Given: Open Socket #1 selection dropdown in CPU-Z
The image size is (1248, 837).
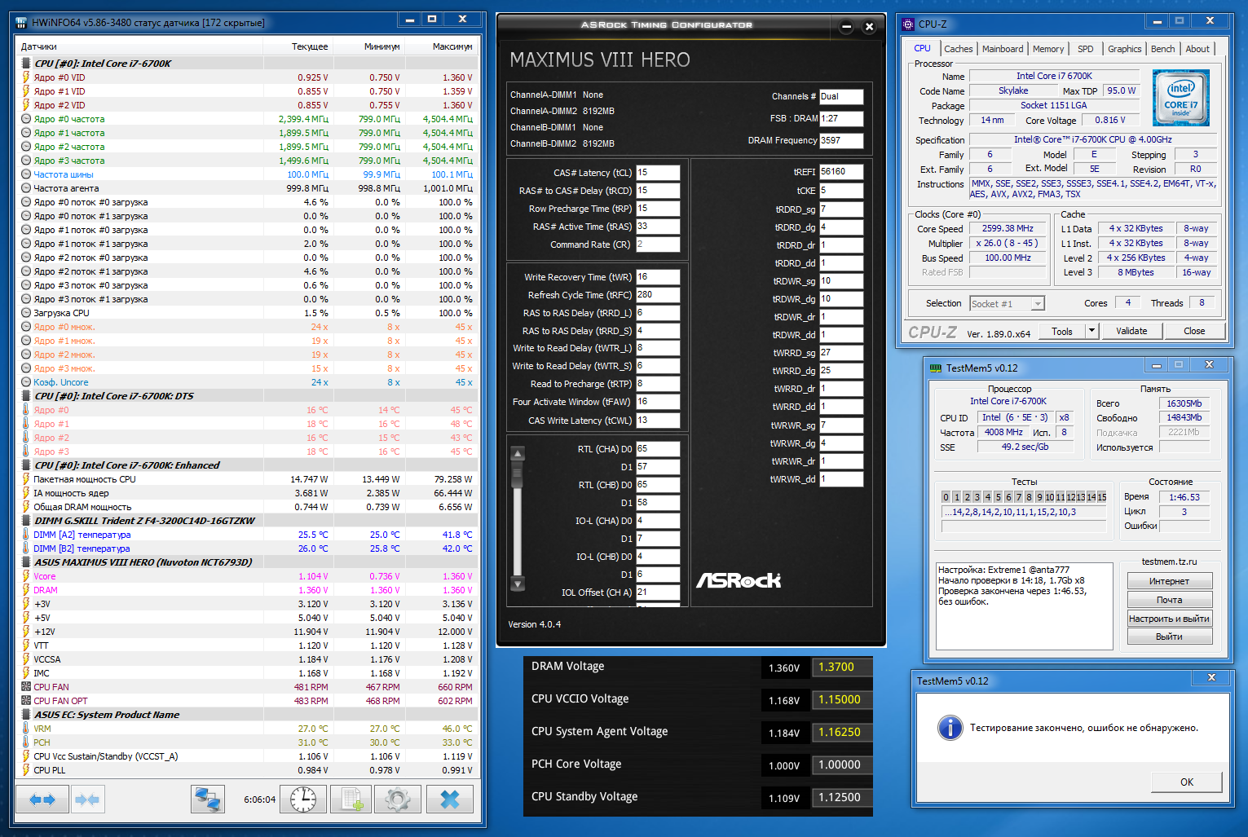Looking at the screenshot, I should click(1038, 304).
